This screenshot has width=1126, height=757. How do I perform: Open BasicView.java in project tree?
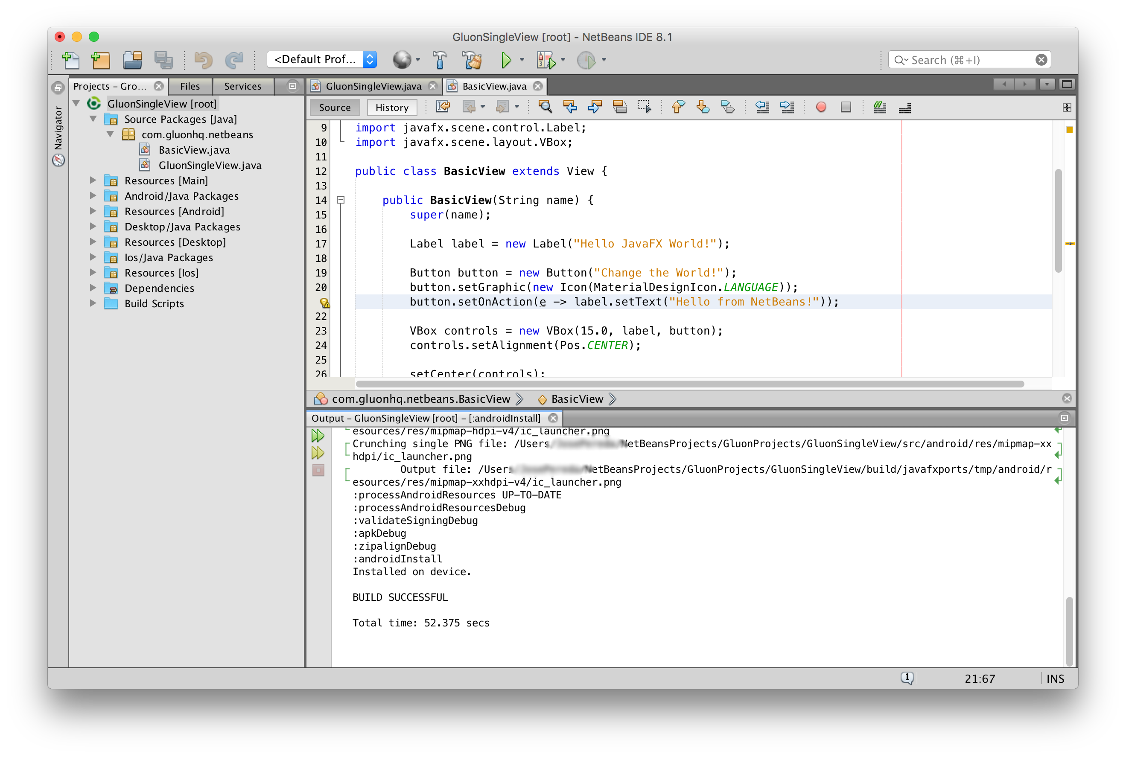pos(194,150)
